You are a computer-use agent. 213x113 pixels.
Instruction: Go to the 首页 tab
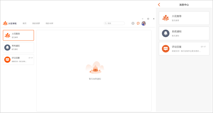coord(24,23)
